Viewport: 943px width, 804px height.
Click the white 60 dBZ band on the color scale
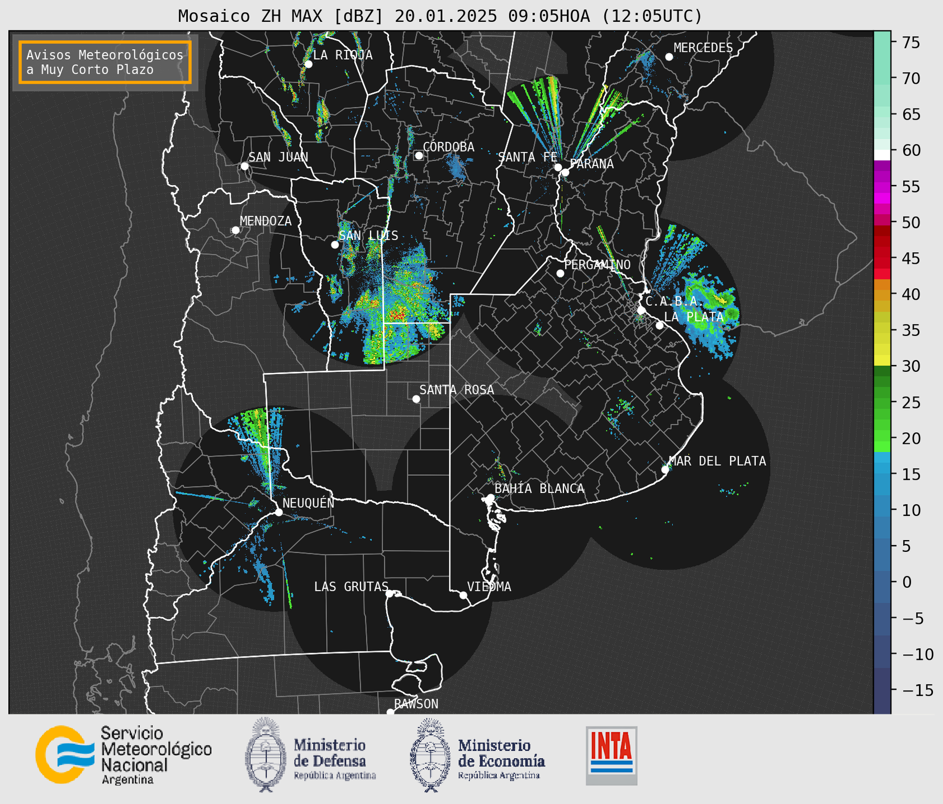(882, 155)
